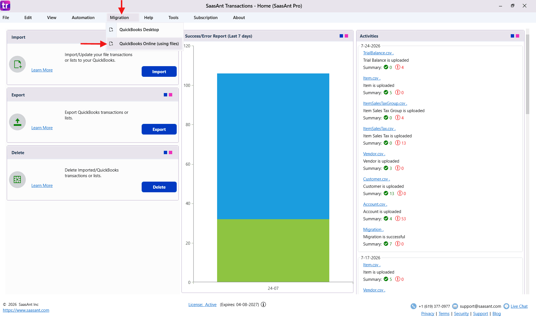Click blue square icon in Activities header
Viewport: 536px width, 317px height.
[x=512, y=36]
